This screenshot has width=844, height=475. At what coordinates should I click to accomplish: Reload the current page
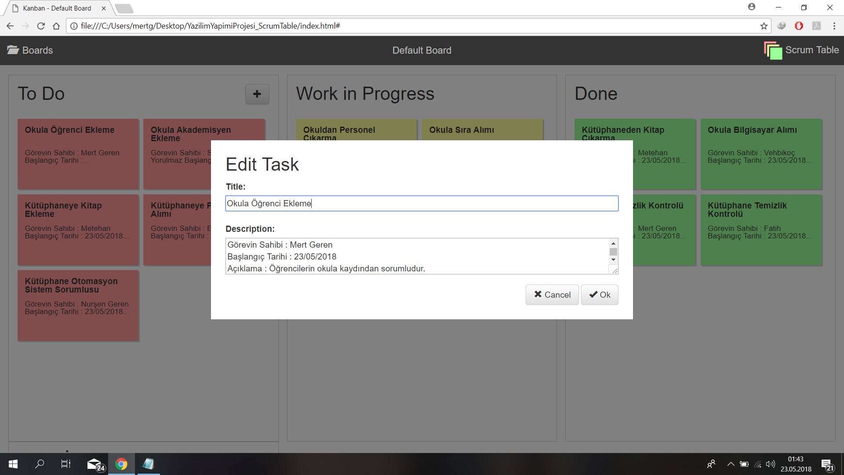(x=41, y=26)
